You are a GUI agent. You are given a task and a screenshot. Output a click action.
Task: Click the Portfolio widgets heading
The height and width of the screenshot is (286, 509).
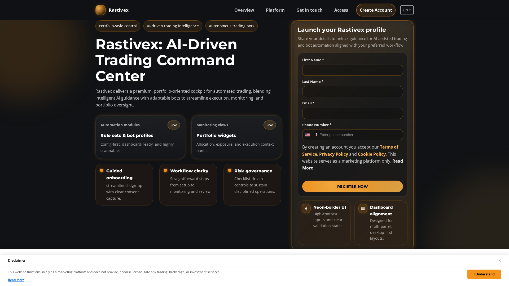(x=216, y=135)
